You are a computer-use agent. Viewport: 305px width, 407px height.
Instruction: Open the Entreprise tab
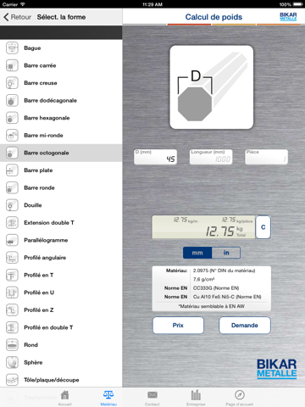[196, 398]
